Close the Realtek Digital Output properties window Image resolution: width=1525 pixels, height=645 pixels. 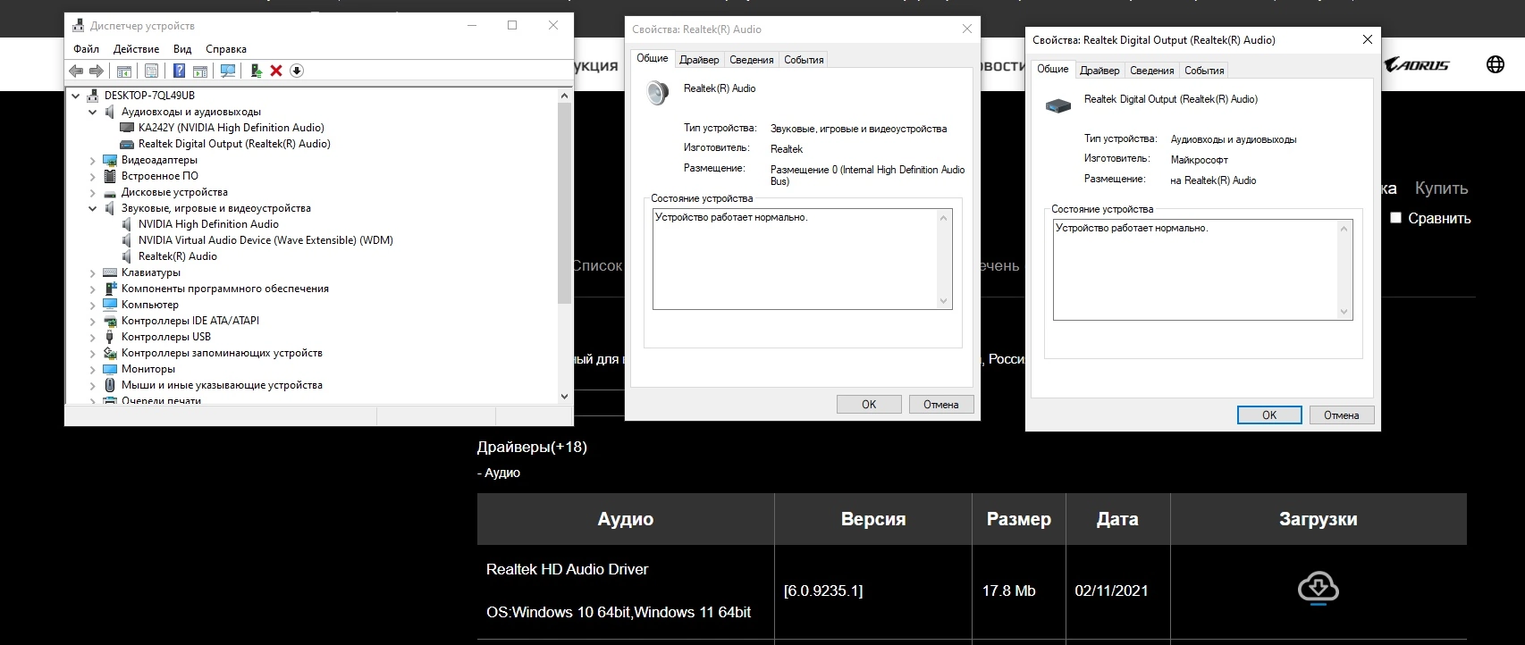[1367, 40]
